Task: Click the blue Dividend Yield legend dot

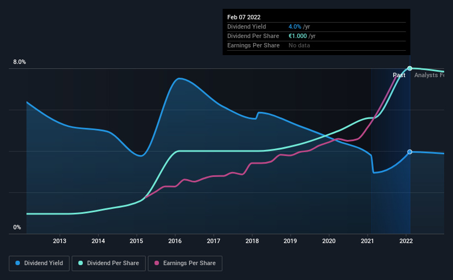Action: click(x=18, y=263)
